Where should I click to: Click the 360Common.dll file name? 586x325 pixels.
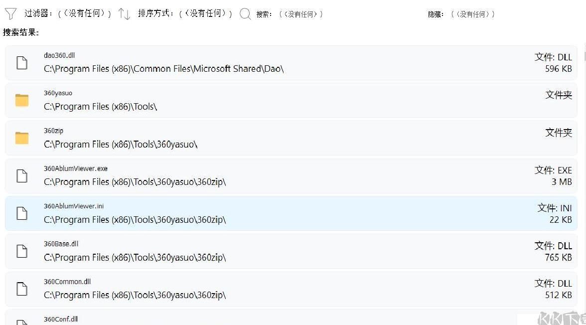tap(67, 282)
